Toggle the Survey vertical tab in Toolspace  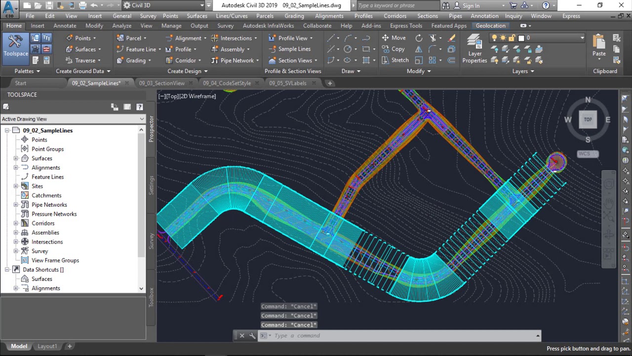tap(151, 241)
